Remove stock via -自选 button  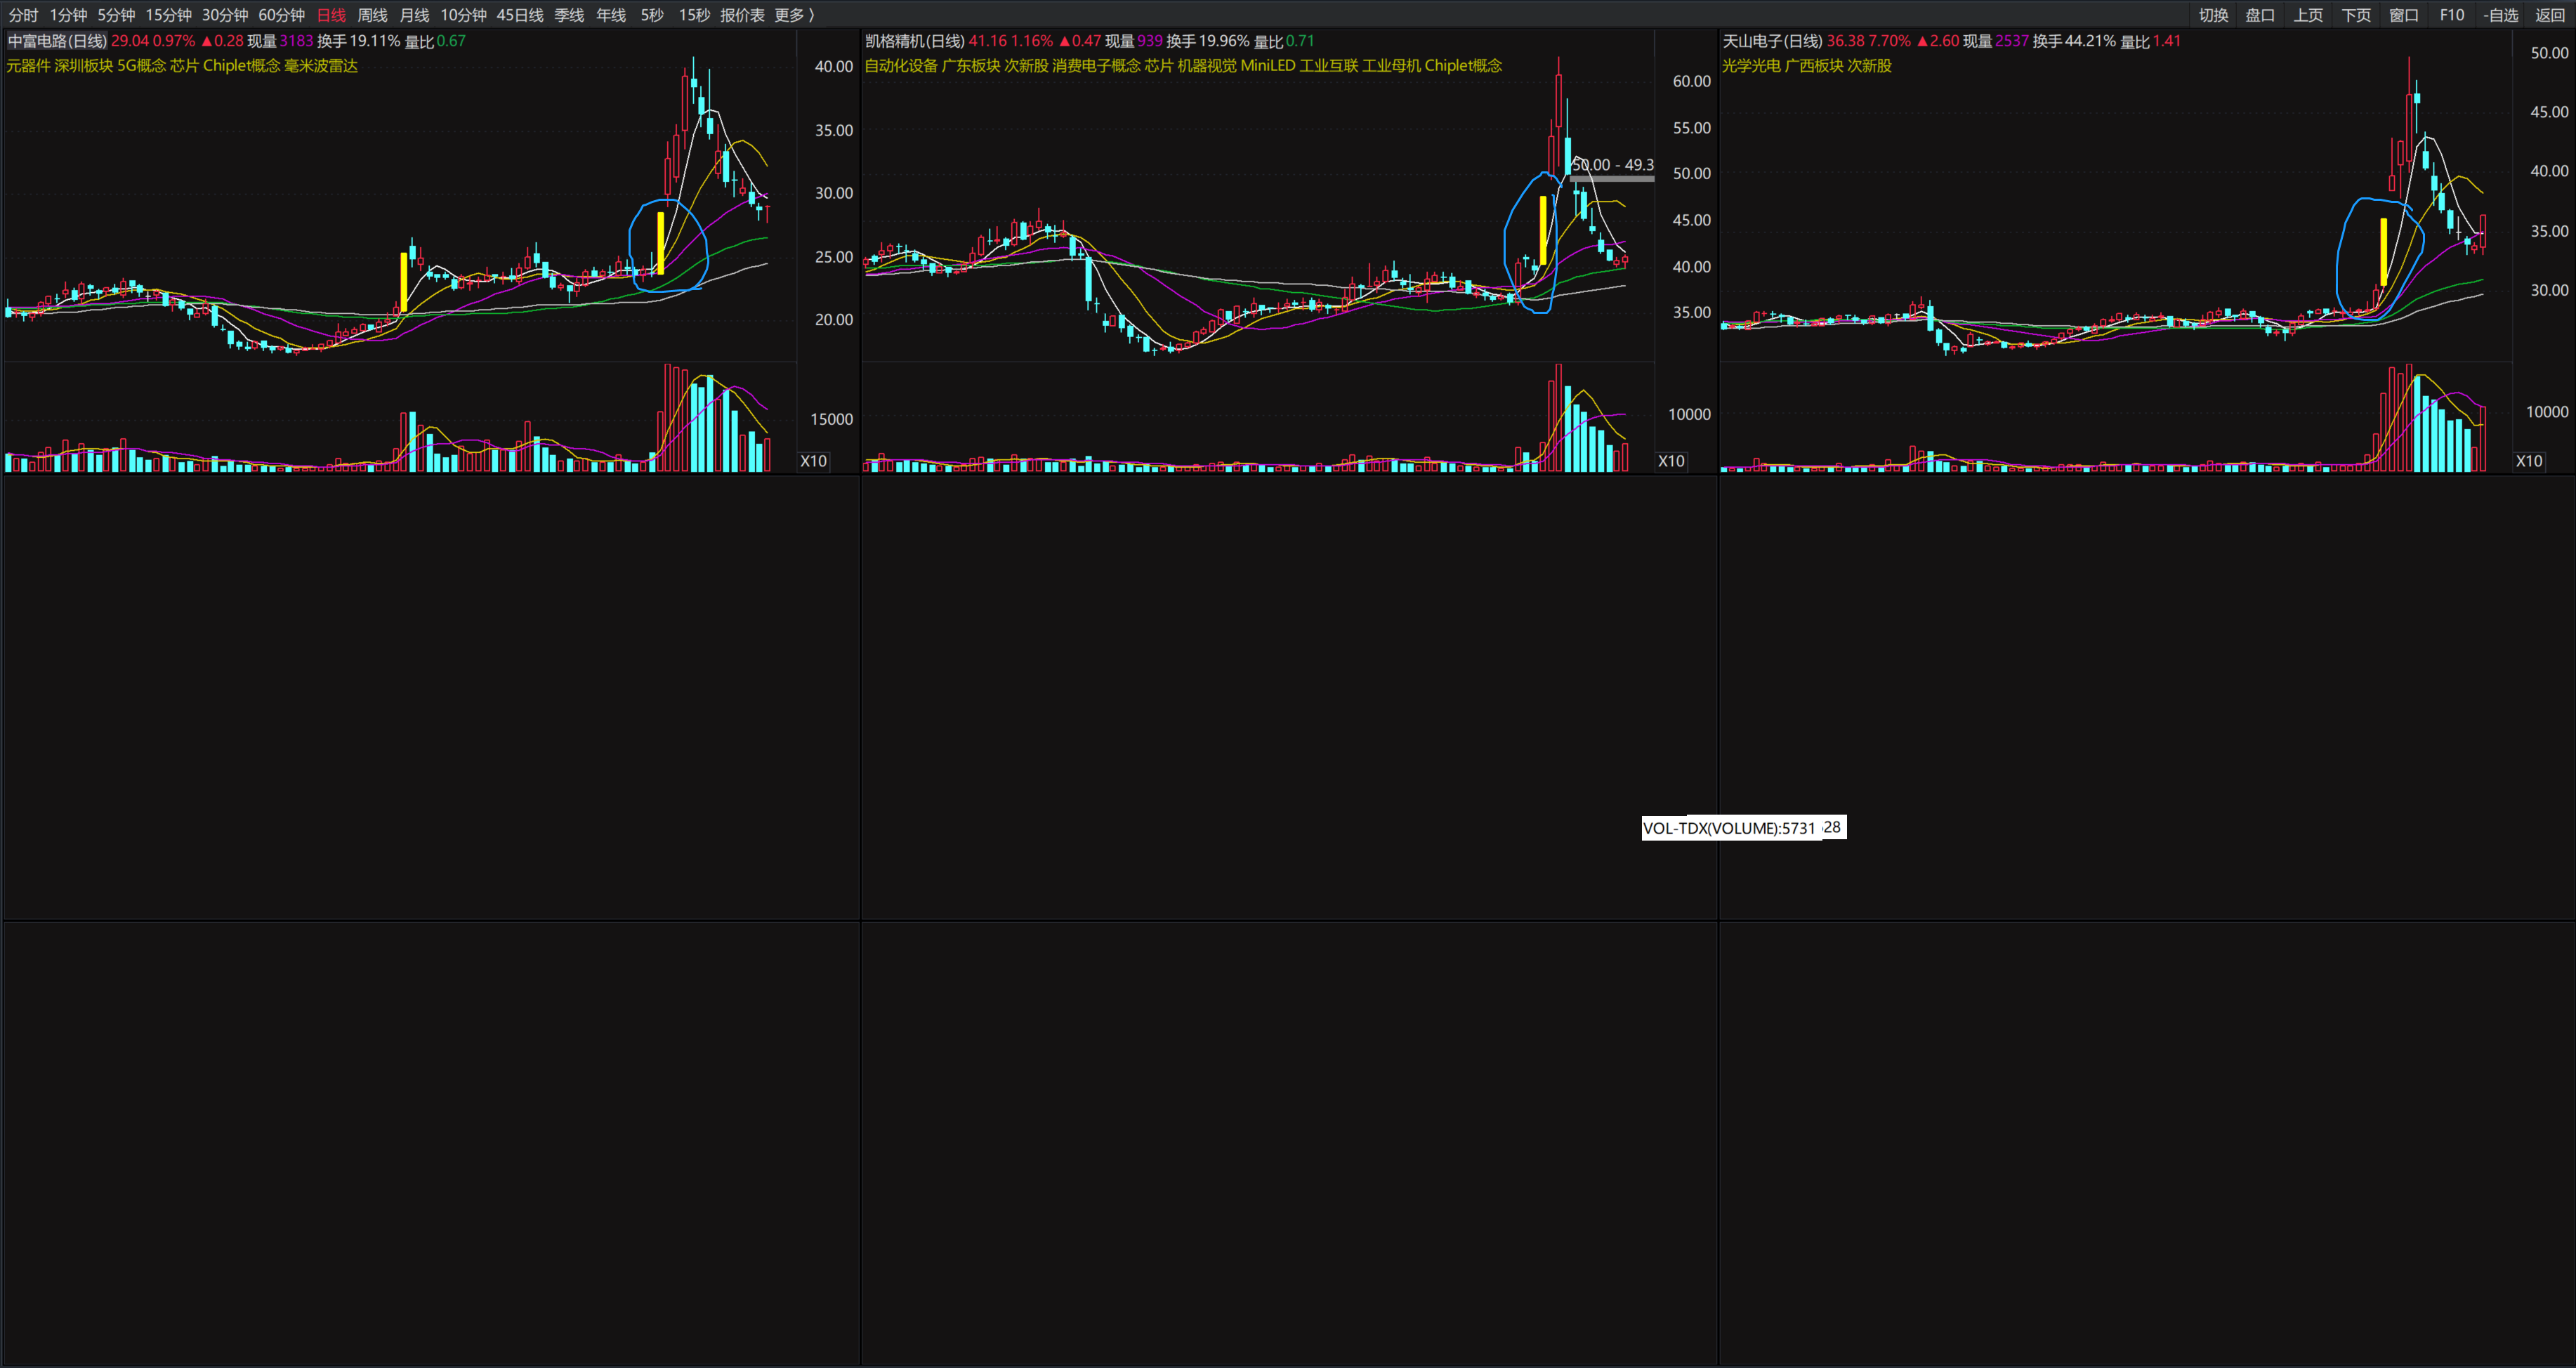(x=2500, y=15)
